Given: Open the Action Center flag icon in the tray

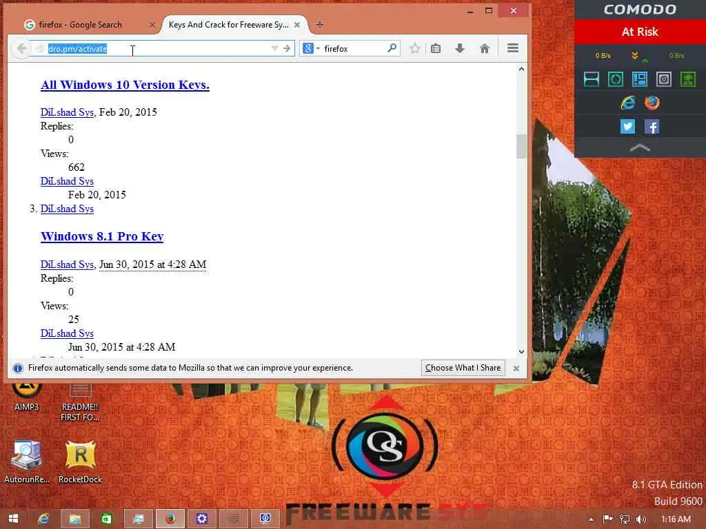Looking at the screenshot, I should [x=607, y=519].
